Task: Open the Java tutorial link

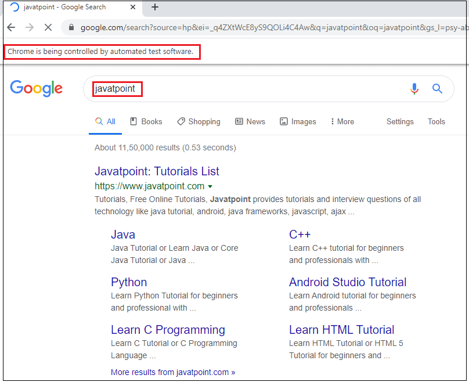Action: (x=122, y=235)
